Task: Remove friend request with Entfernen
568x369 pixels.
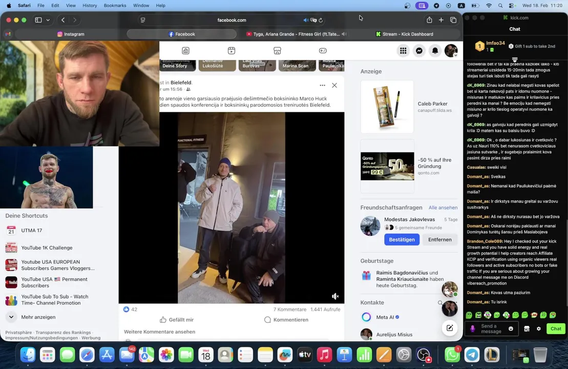Action: [x=440, y=240]
